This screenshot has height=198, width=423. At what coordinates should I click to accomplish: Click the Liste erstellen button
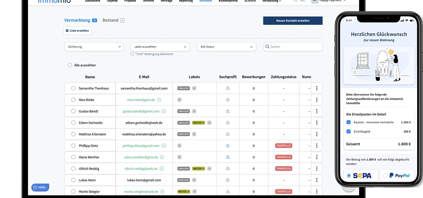click(x=77, y=31)
